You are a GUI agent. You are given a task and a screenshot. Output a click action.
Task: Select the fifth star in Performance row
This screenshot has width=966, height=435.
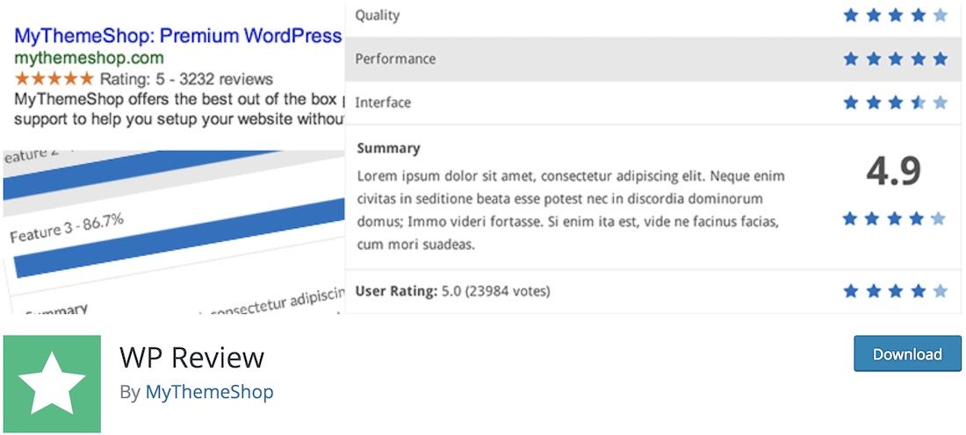[x=941, y=59]
